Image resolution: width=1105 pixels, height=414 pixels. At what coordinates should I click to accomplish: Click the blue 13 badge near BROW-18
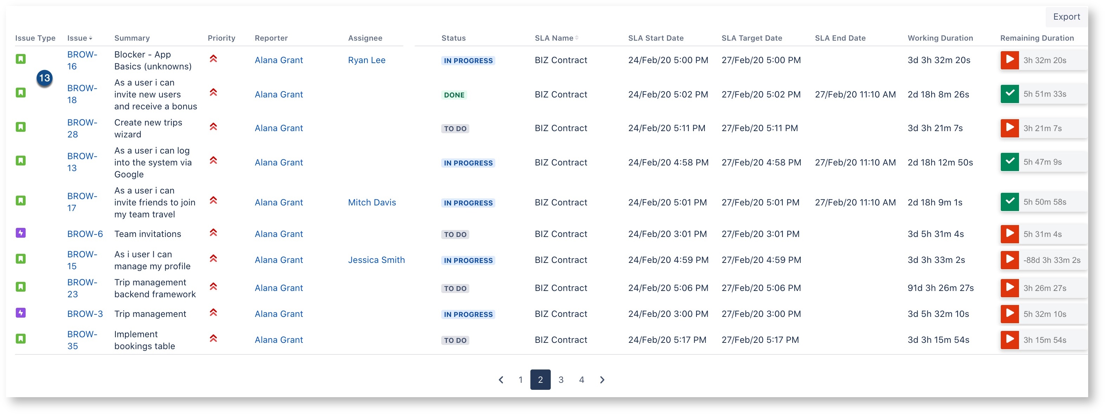pyautogui.click(x=45, y=79)
